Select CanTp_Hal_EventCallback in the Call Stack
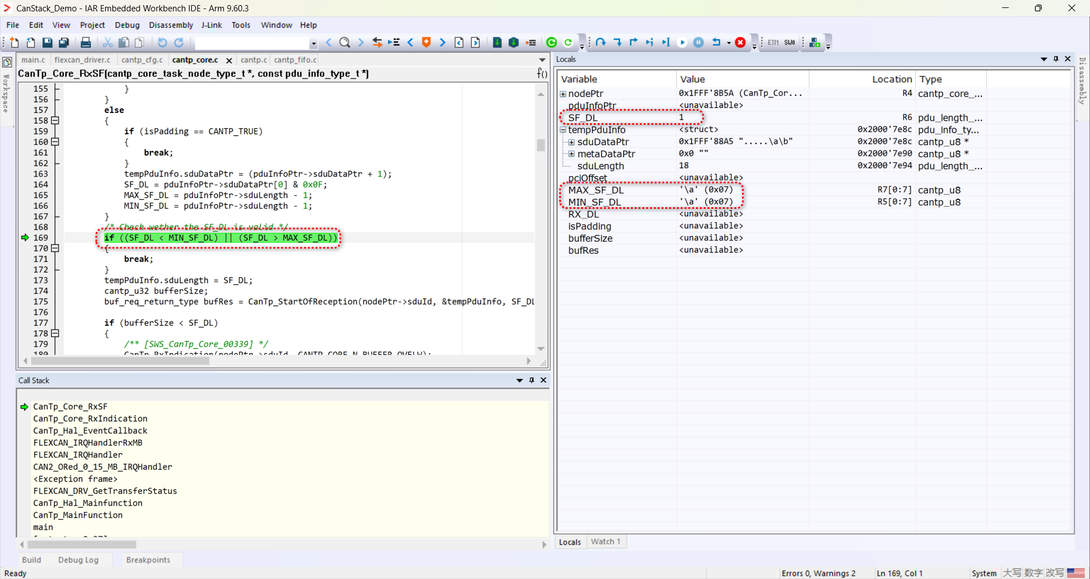The image size is (1090, 579). pos(90,431)
